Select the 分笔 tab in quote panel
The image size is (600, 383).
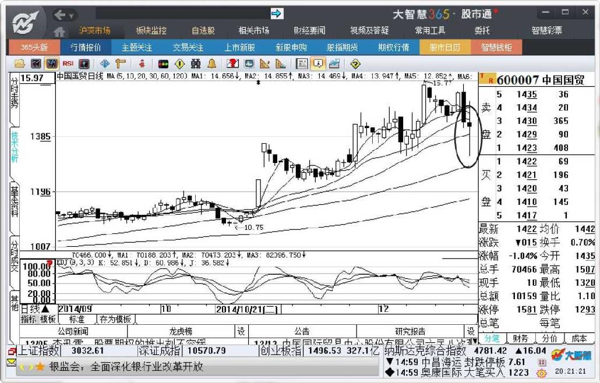tap(492, 338)
